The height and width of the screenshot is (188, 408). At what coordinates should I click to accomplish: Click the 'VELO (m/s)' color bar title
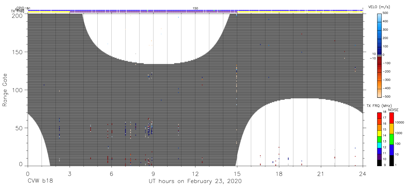point(379,7)
